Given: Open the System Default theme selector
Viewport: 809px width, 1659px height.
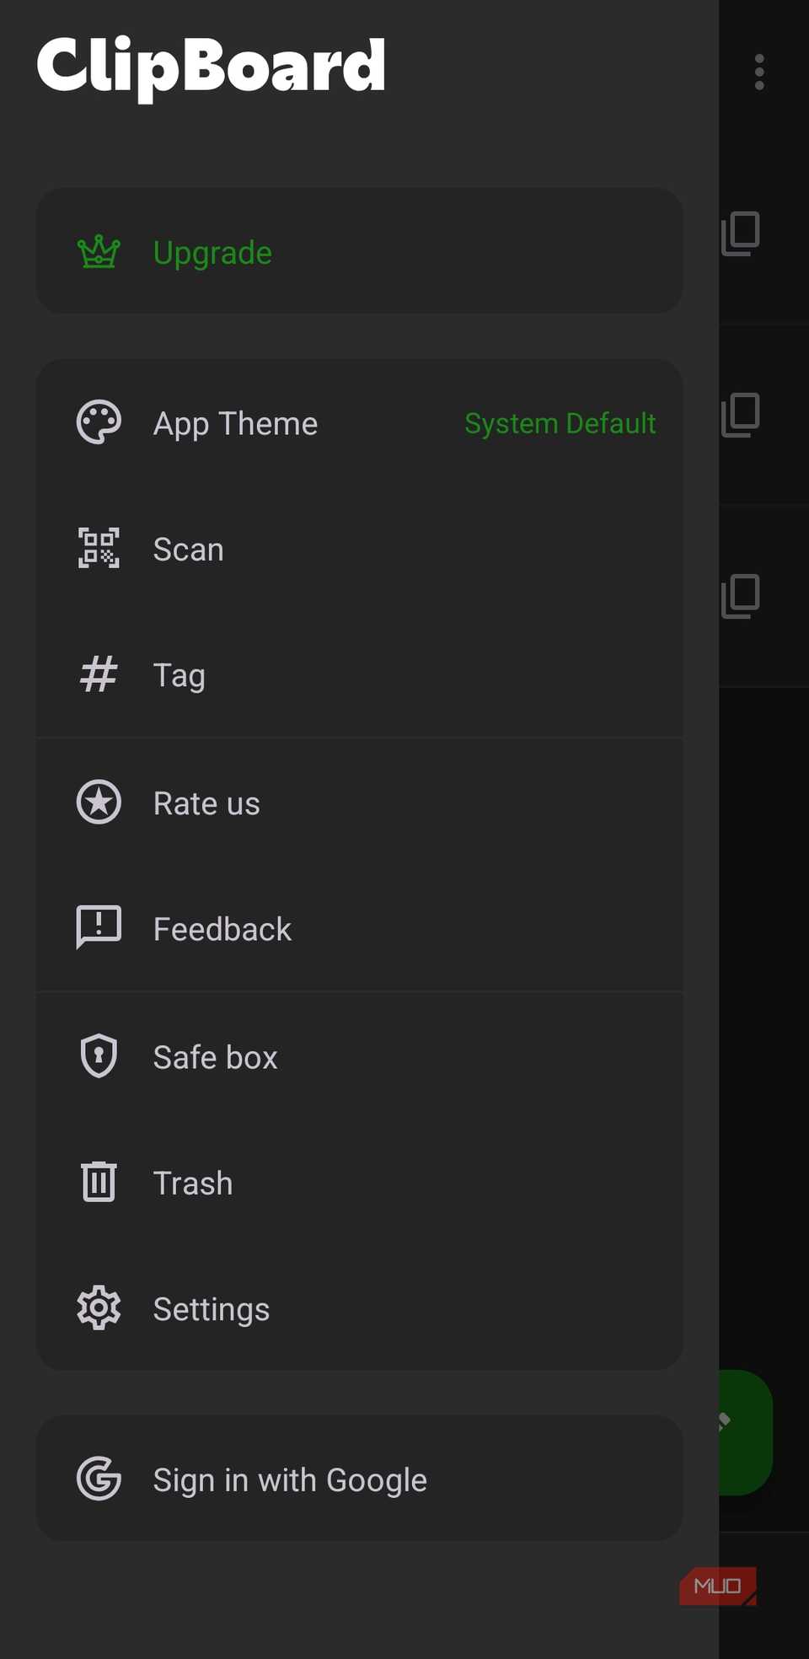Looking at the screenshot, I should pyautogui.click(x=560, y=422).
